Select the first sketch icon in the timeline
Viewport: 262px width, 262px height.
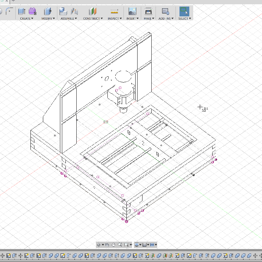(x=9, y=255)
